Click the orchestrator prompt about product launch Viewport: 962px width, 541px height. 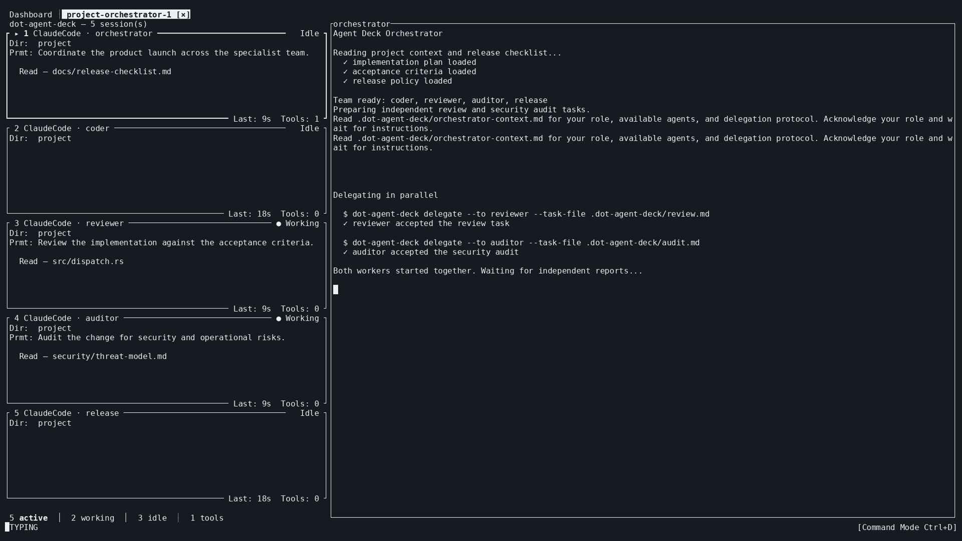pyautogui.click(x=159, y=53)
